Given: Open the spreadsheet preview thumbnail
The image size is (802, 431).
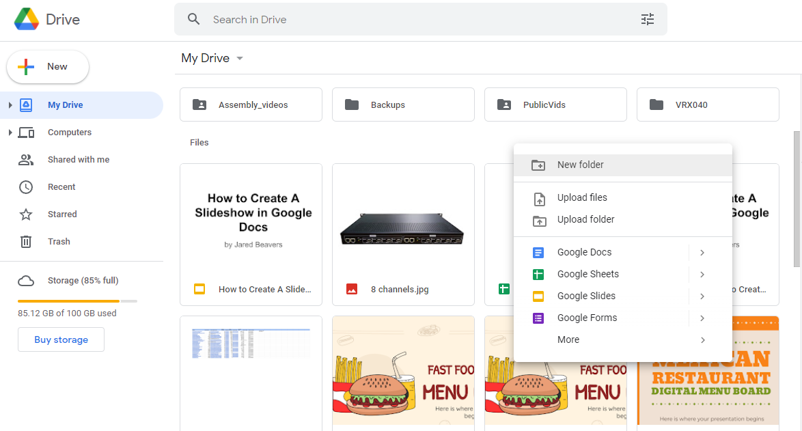Looking at the screenshot, I should (251, 373).
